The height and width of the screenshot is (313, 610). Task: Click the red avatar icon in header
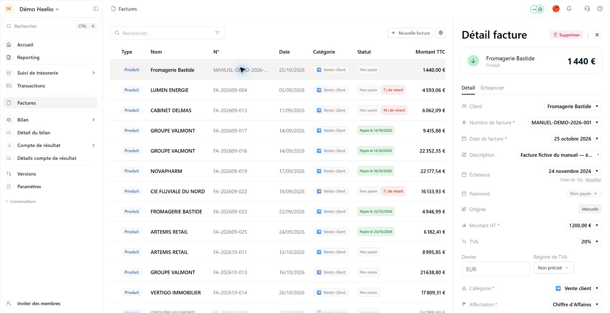tap(556, 9)
